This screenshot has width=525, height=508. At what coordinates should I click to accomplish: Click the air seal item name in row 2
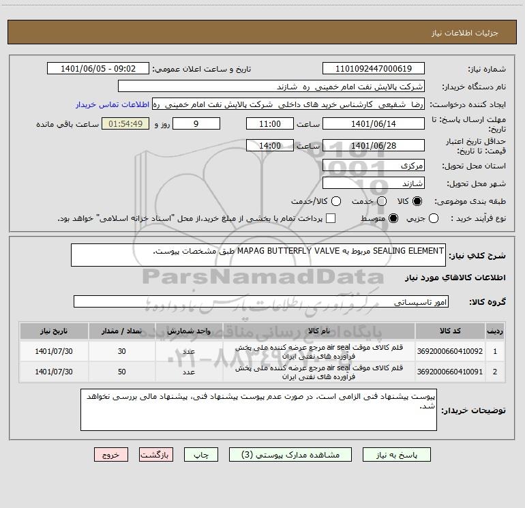(x=319, y=372)
